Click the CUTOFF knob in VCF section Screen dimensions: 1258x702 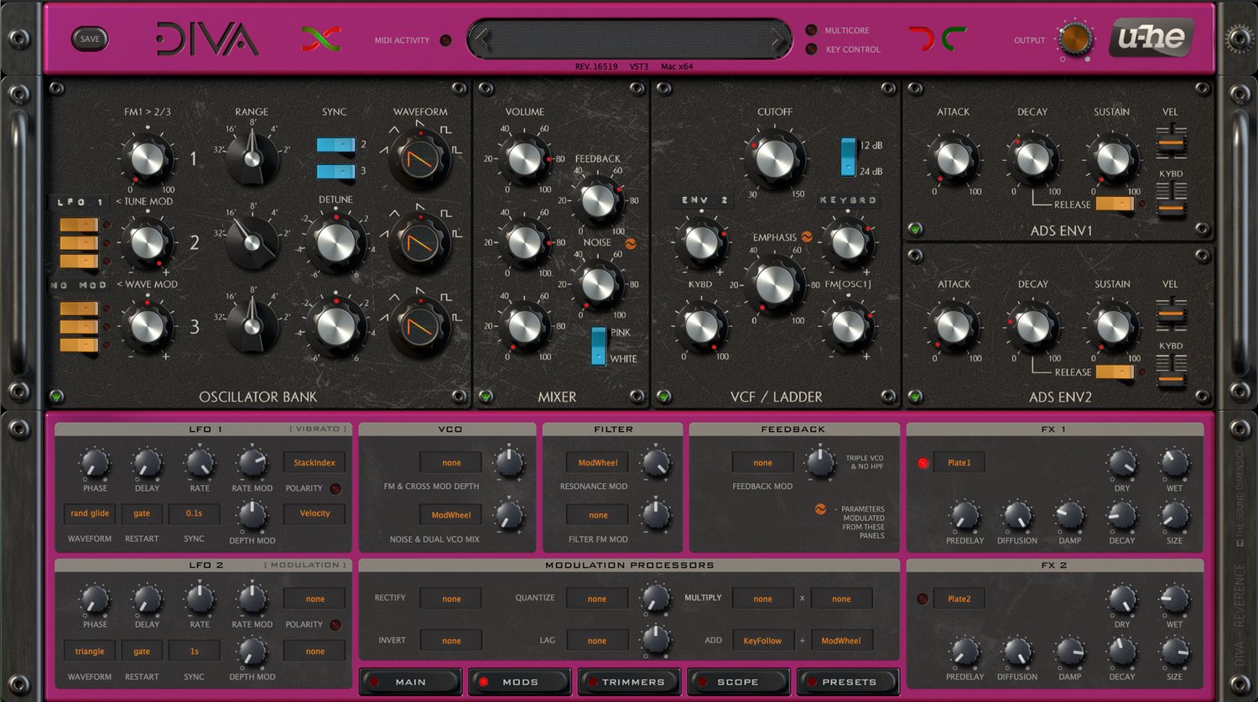(775, 157)
